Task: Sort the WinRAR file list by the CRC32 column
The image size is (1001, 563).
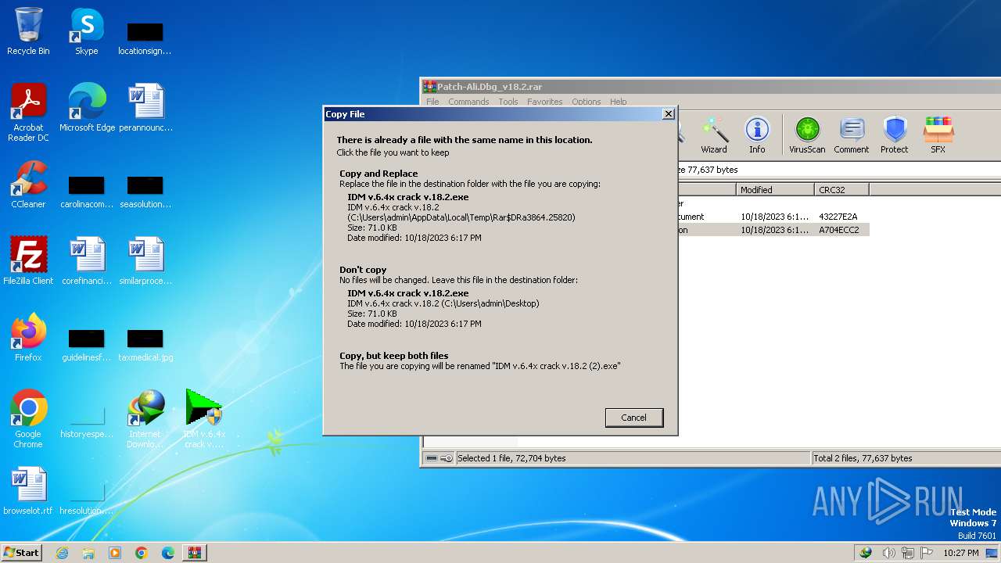Action: (841, 189)
